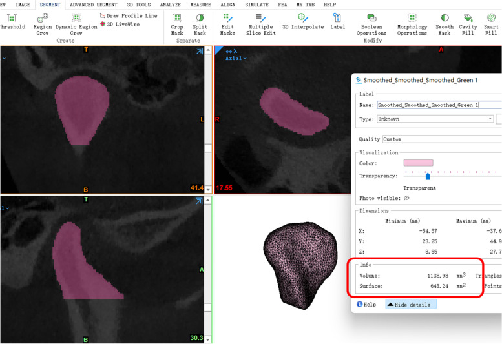This screenshot has width=502, height=344.
Task: Open Boolean Operations
Action: (371, 24)
